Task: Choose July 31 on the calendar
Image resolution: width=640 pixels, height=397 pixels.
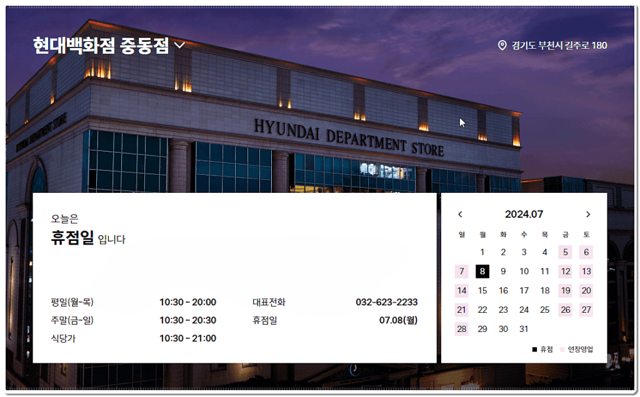Action: tap(524, 329)
